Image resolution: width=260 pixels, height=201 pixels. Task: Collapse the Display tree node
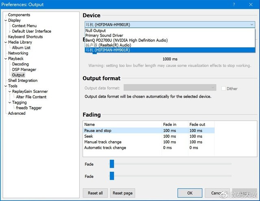point(6,20)
